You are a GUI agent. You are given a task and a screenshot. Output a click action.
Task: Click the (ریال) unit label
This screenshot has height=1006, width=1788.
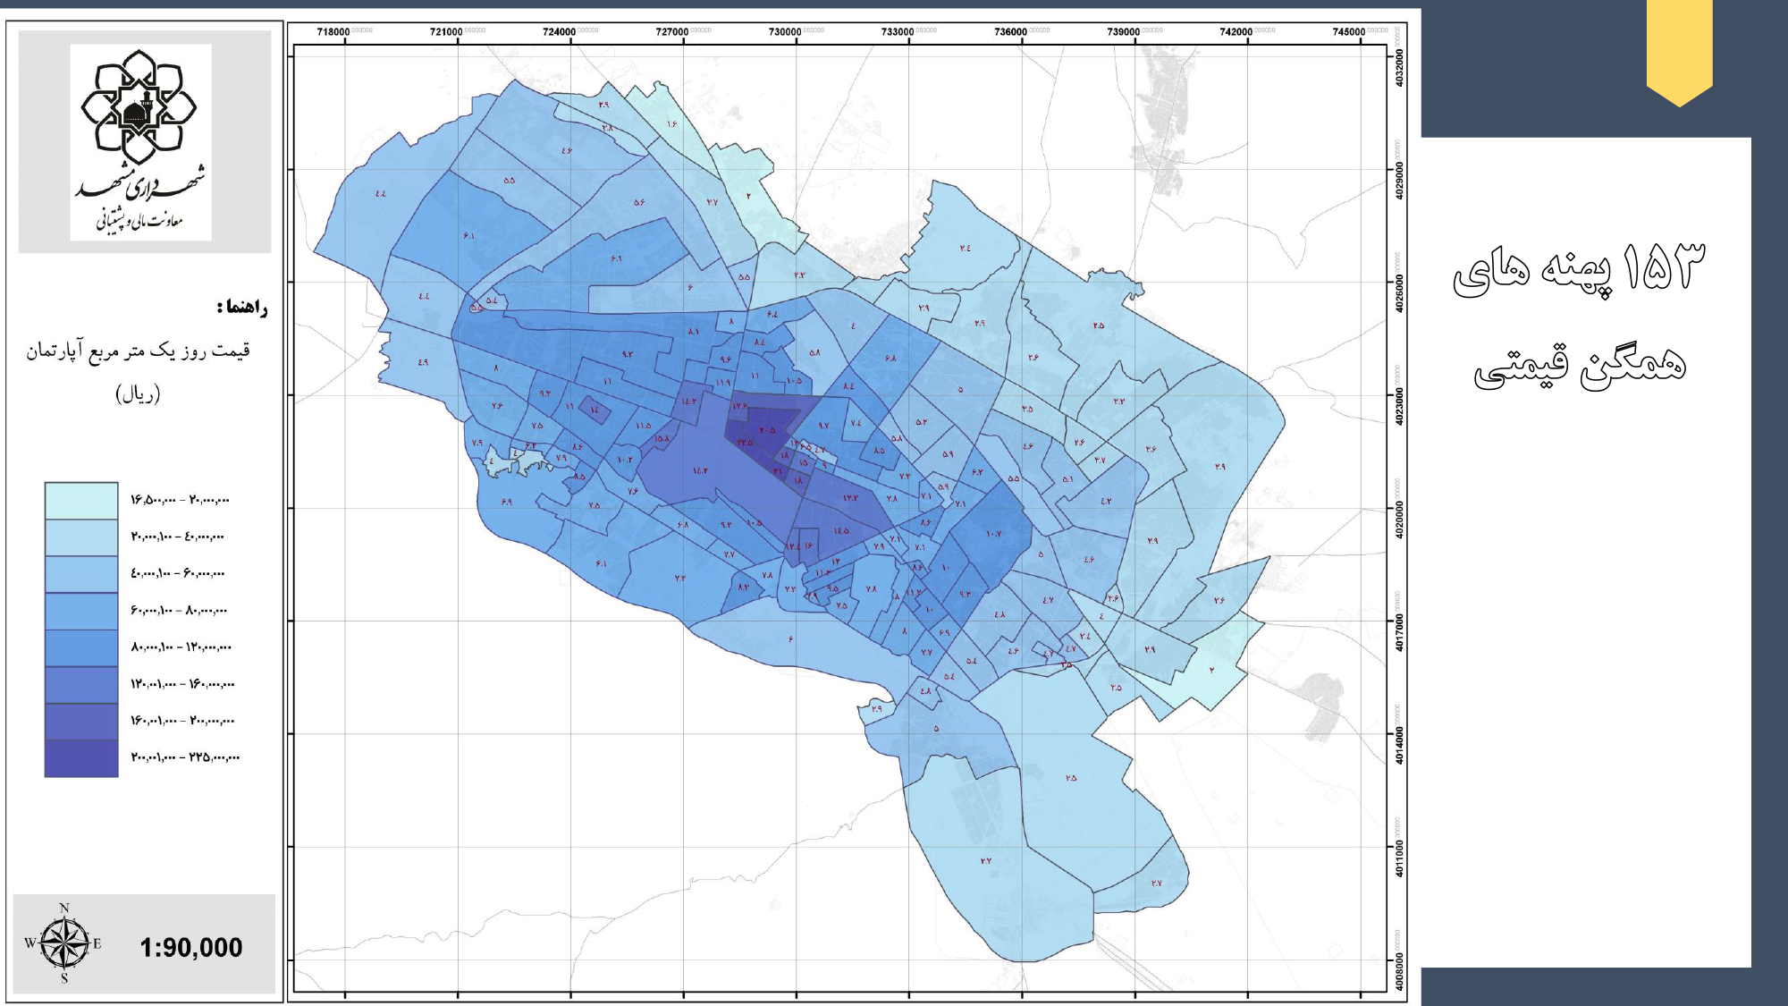click(138, 393)
